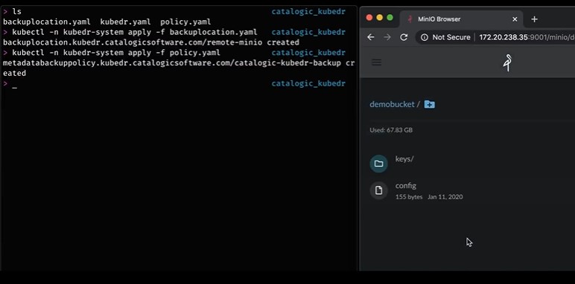Show the Not Secure site info

[x=425, y=37]
